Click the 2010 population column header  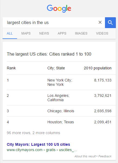click(x=98, y=68)
